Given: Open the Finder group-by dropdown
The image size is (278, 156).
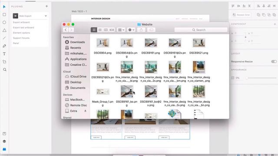Looking at the screenshot, I should pyautogui.click(x=121, y=30).
